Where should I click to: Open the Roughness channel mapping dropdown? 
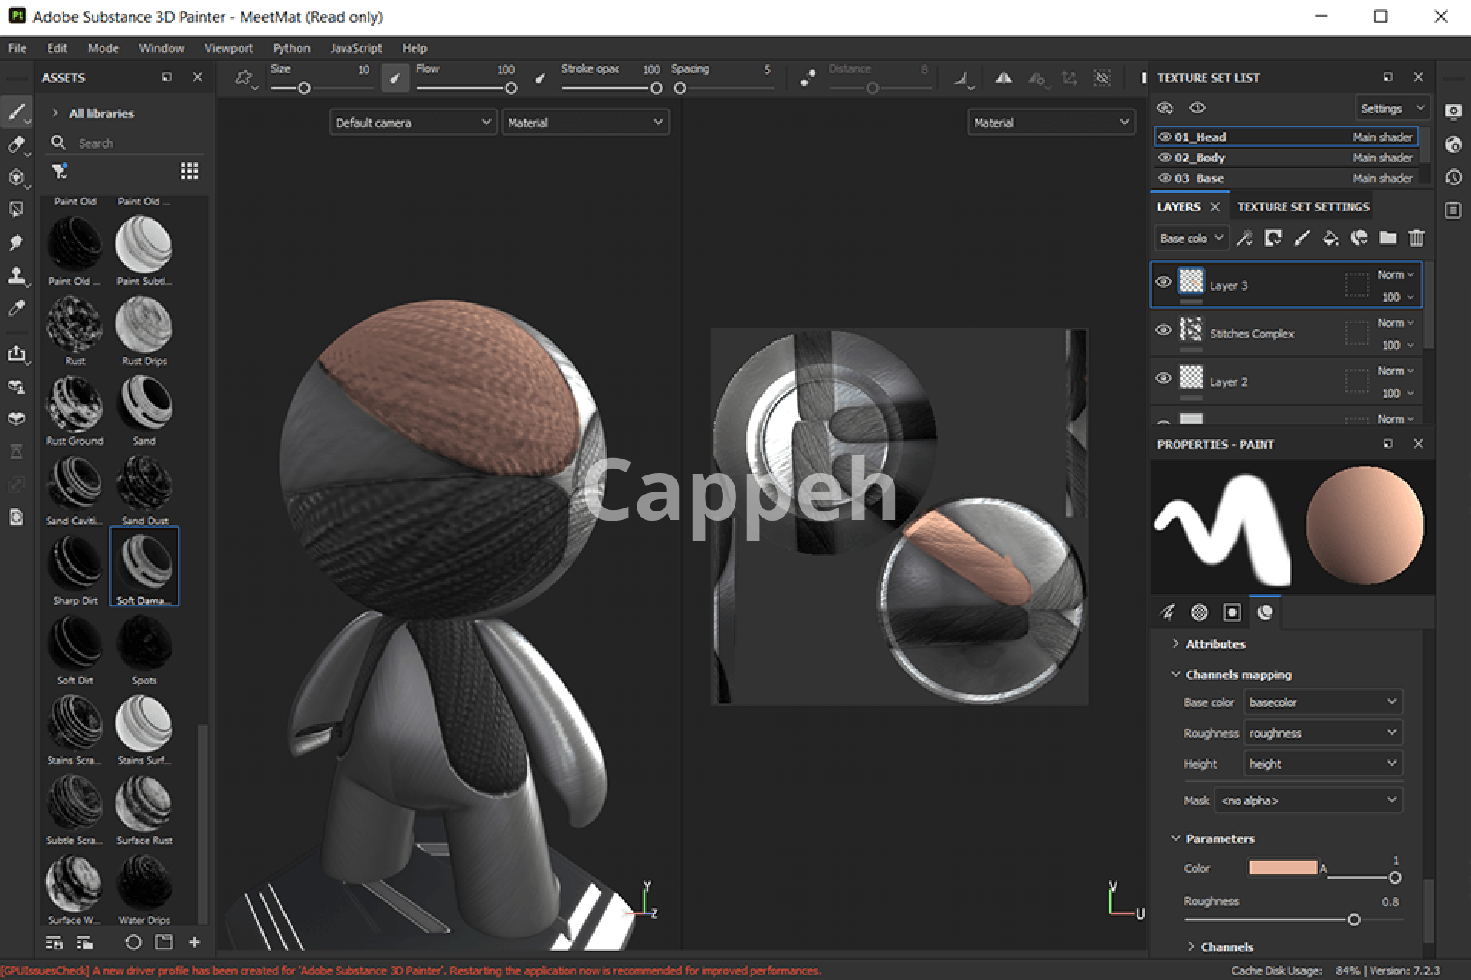click(1322, 733)
